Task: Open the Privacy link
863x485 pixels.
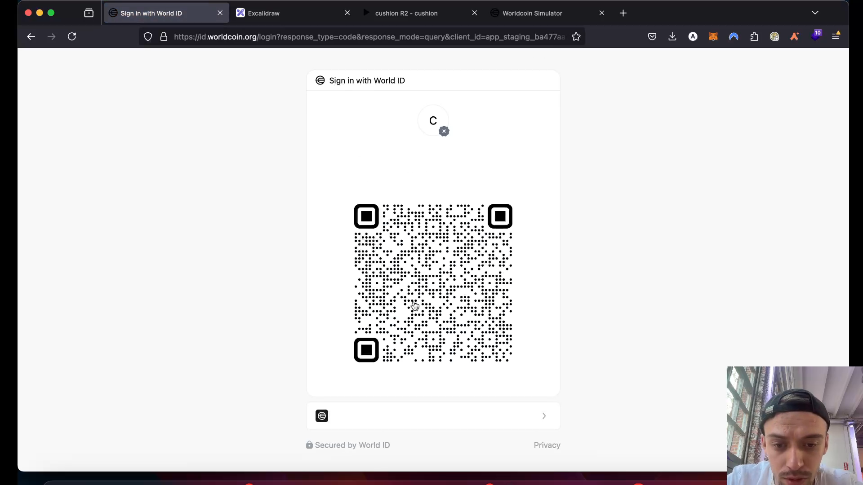Action: tap(547, 445)
